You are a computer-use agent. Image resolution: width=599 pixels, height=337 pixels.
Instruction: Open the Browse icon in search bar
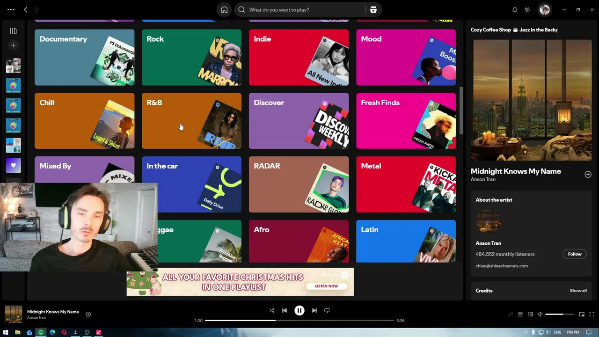click(373, 10)
